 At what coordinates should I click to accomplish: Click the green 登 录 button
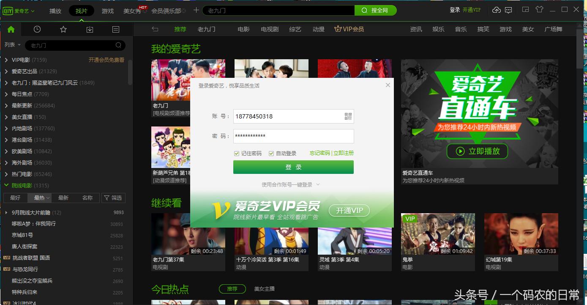tap(293, 167)
